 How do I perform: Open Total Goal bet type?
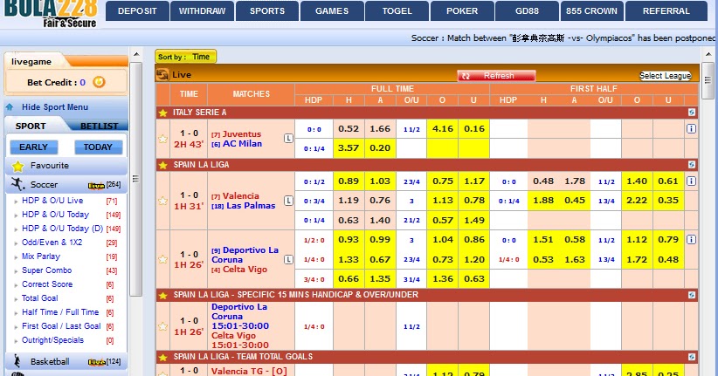click(40, 298)
